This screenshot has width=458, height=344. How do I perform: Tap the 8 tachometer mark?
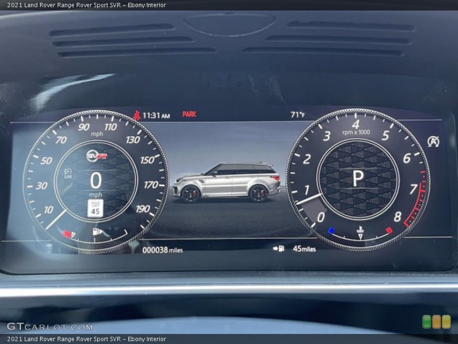pyautogui.click(x=397, y=217)
